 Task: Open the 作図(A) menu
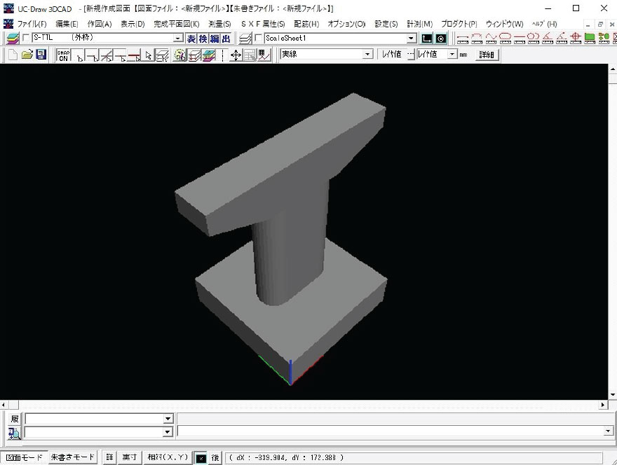point(100,24)
